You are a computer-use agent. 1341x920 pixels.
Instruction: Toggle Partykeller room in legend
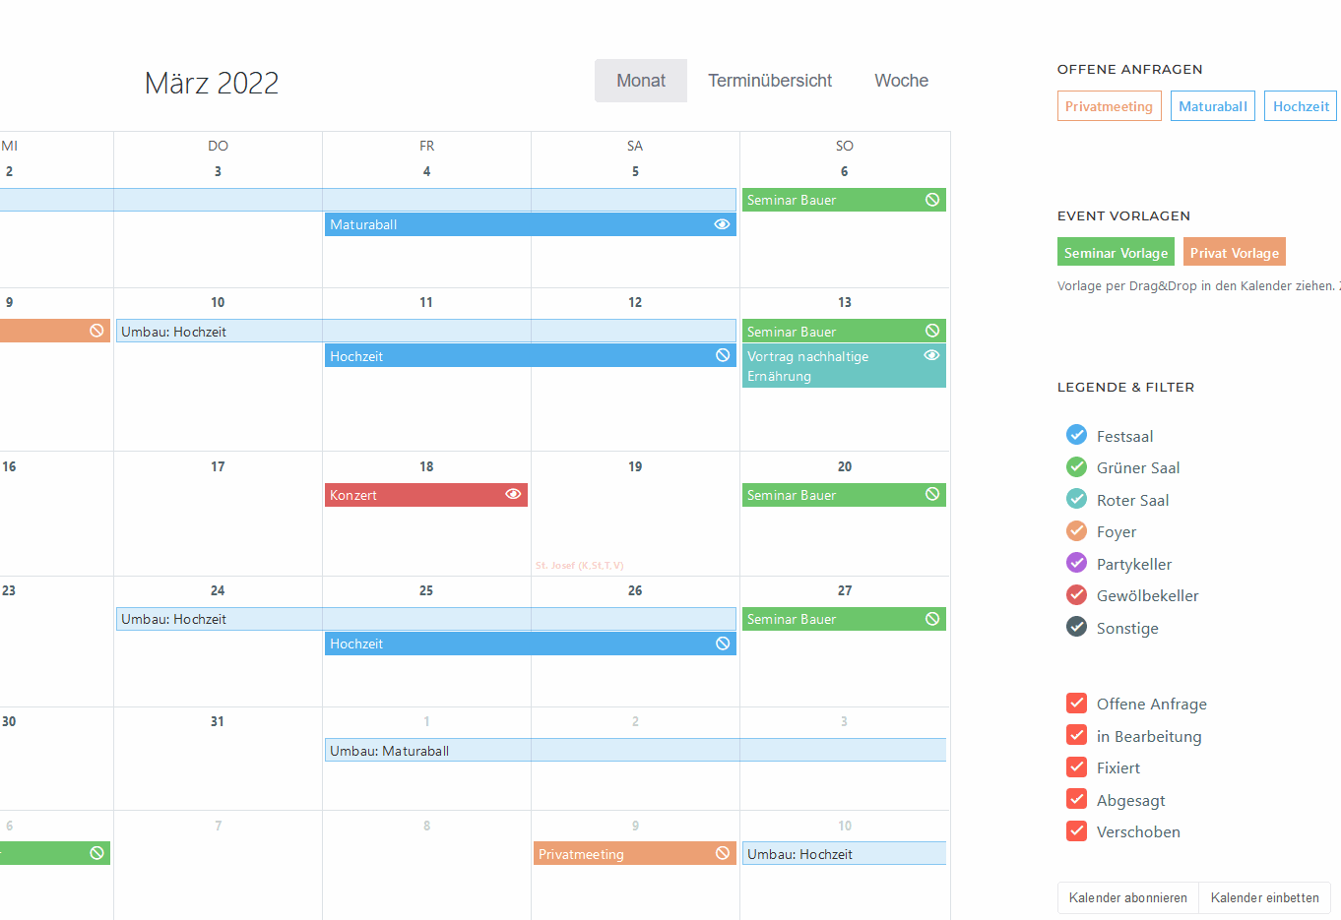[x=1076, y=564]
